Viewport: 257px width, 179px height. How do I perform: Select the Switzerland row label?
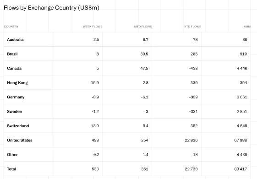coord(18,126)
